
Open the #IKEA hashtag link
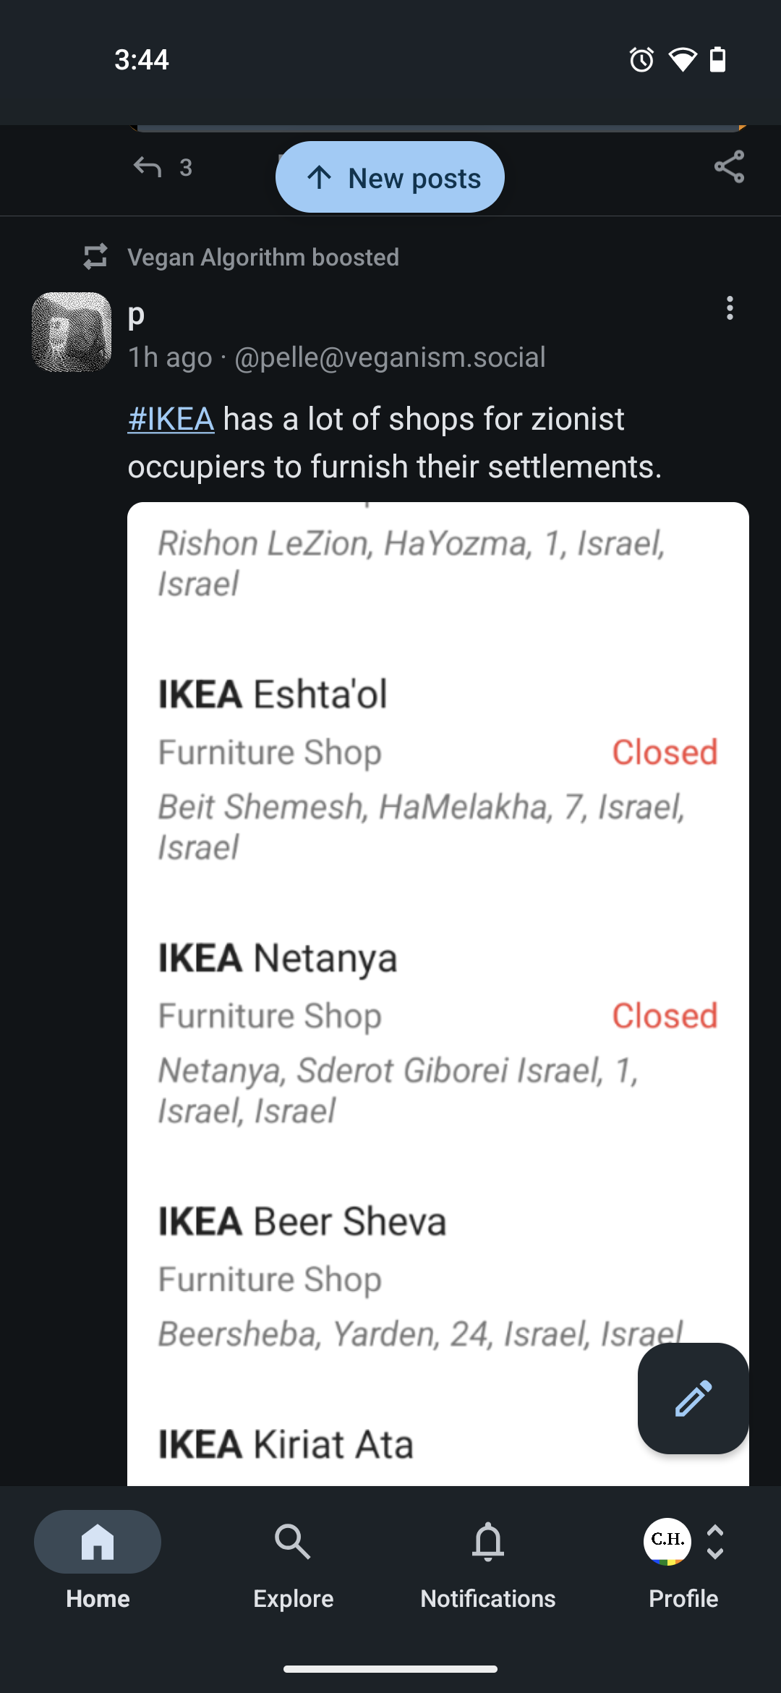coord(171,419)
